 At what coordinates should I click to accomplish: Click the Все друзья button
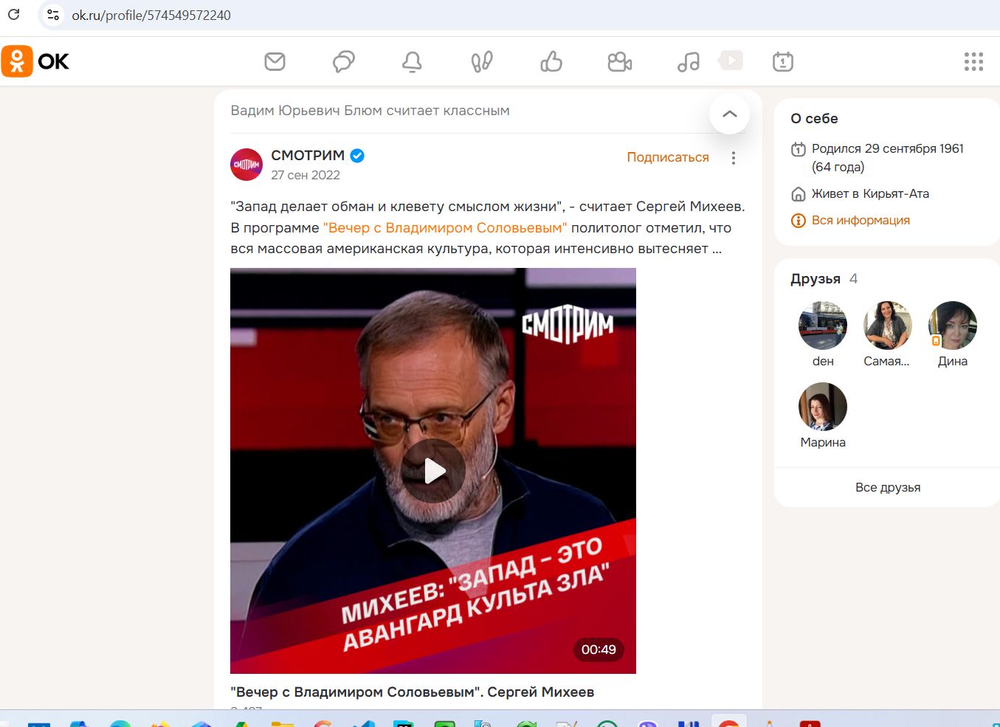click(888, 487)
